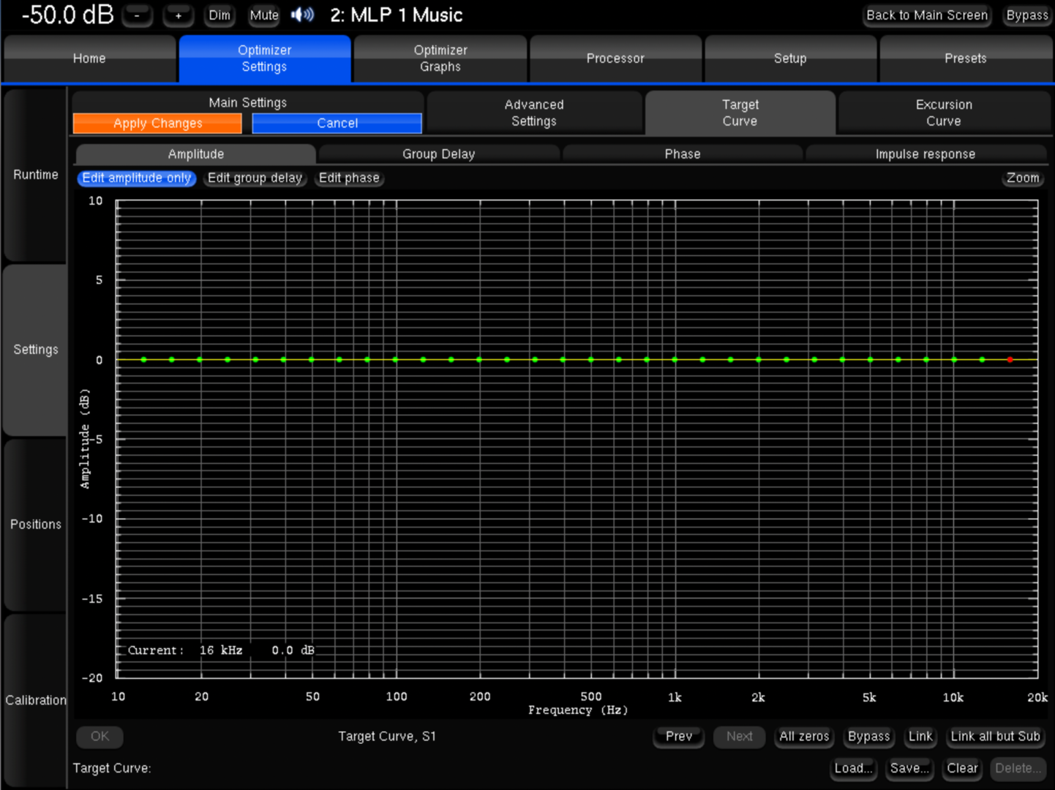Toggle the Dim button

(219, 15)
